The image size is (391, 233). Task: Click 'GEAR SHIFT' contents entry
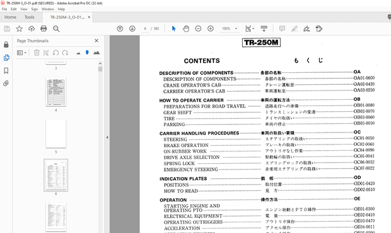[x=178, y=112]
